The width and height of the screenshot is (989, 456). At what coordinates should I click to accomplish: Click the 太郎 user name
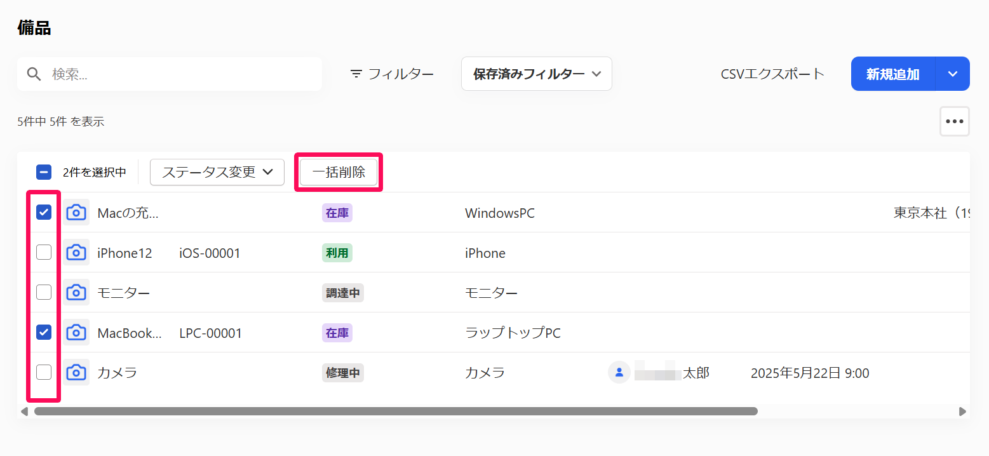click(x=696, y=373)
